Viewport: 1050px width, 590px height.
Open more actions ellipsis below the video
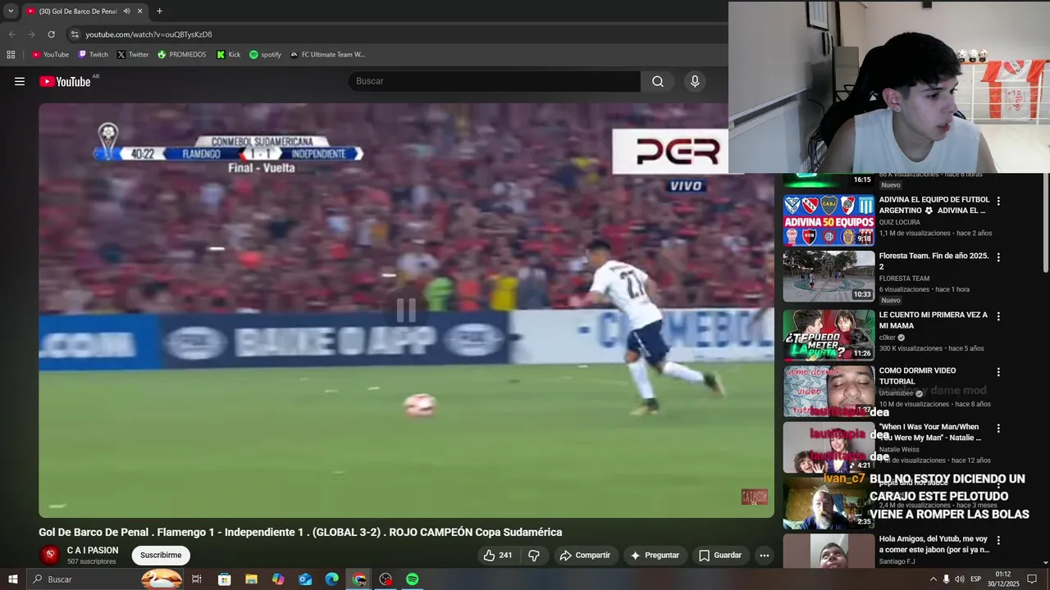click(765, 556)
